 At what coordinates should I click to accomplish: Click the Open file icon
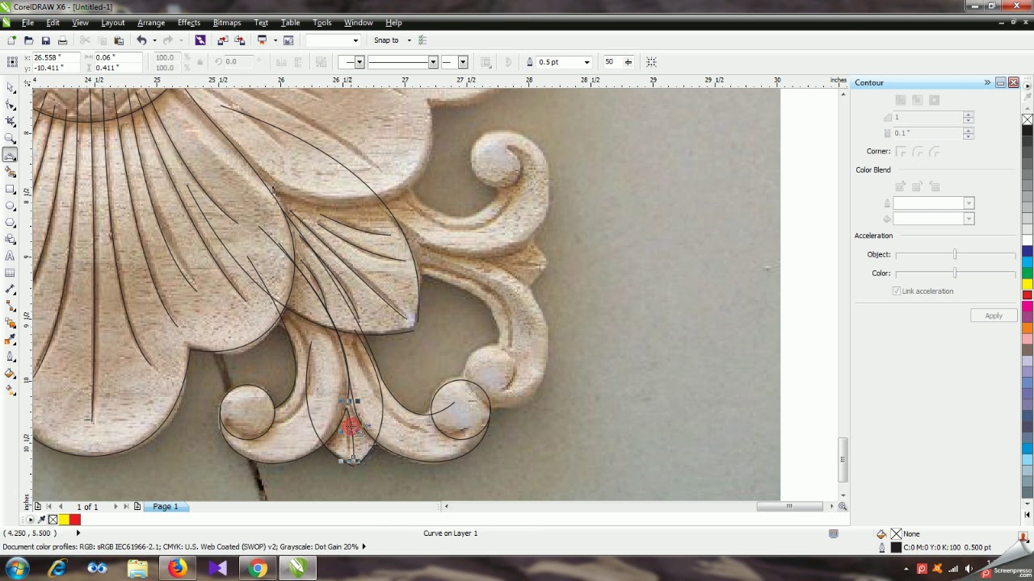[28, 40]
